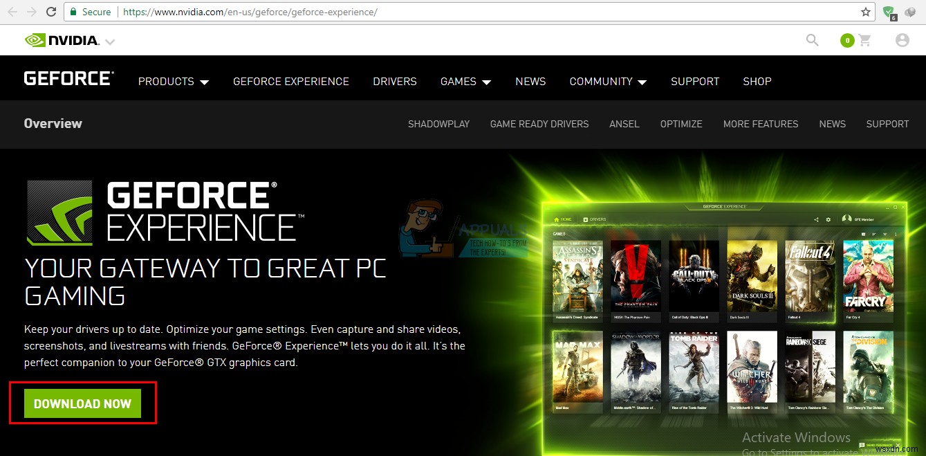Open the user account icon
Screen dimensions: 926x456
[x=902, y=40]
